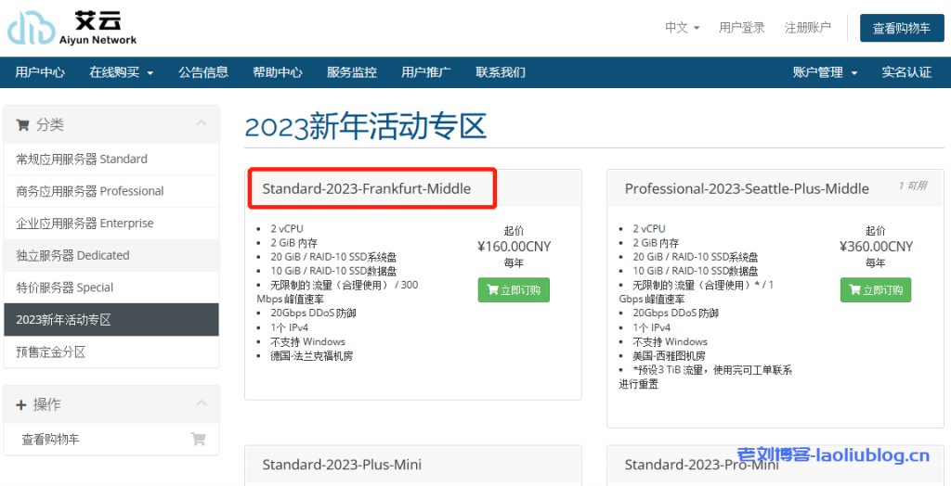This screenshot has height=486, width=951.
Task: Select 2023新年活动专区 category in sidebar
Action: pos(111,320)
